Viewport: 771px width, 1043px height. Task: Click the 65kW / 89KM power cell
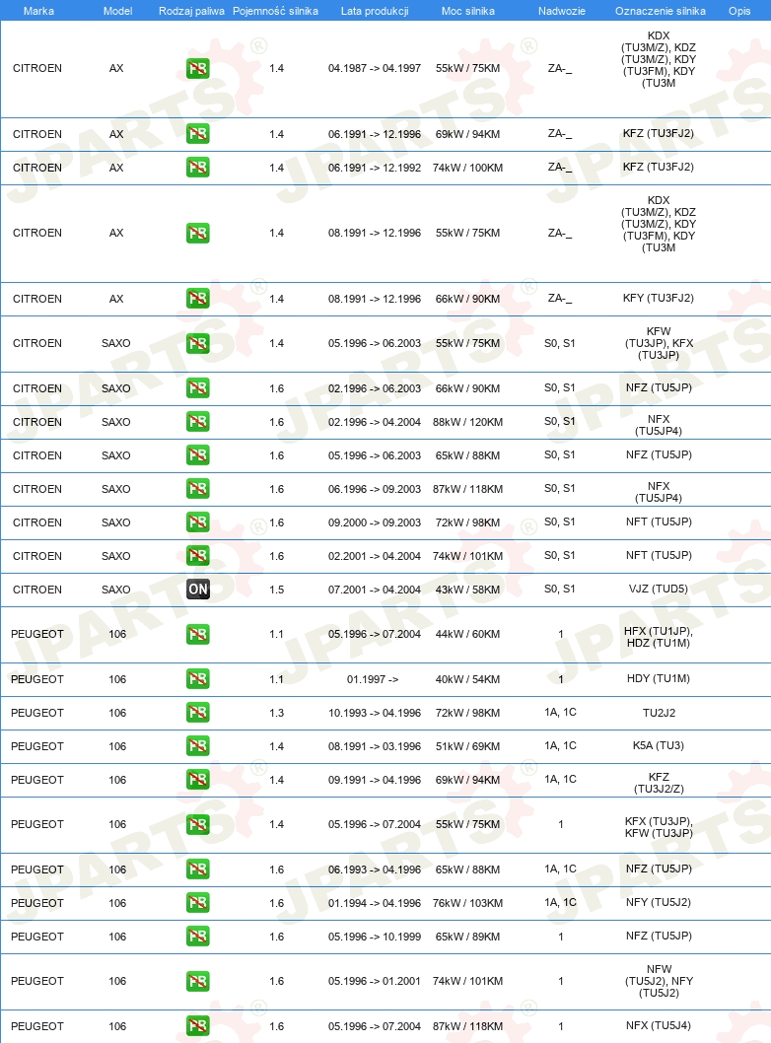pos(467,937)
